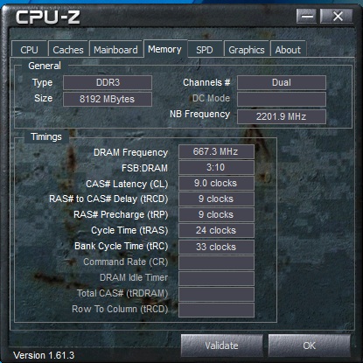
Task: Switch to the CPU tab
Action: pos(29,49)
